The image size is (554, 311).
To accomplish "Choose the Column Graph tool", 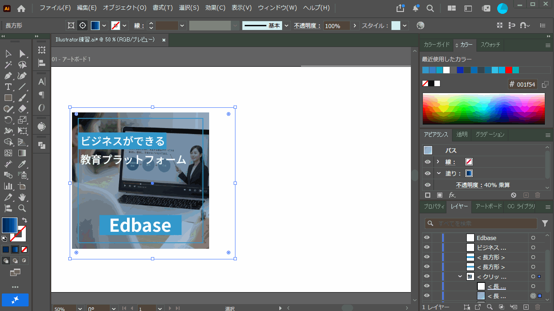I will [8, 186].
